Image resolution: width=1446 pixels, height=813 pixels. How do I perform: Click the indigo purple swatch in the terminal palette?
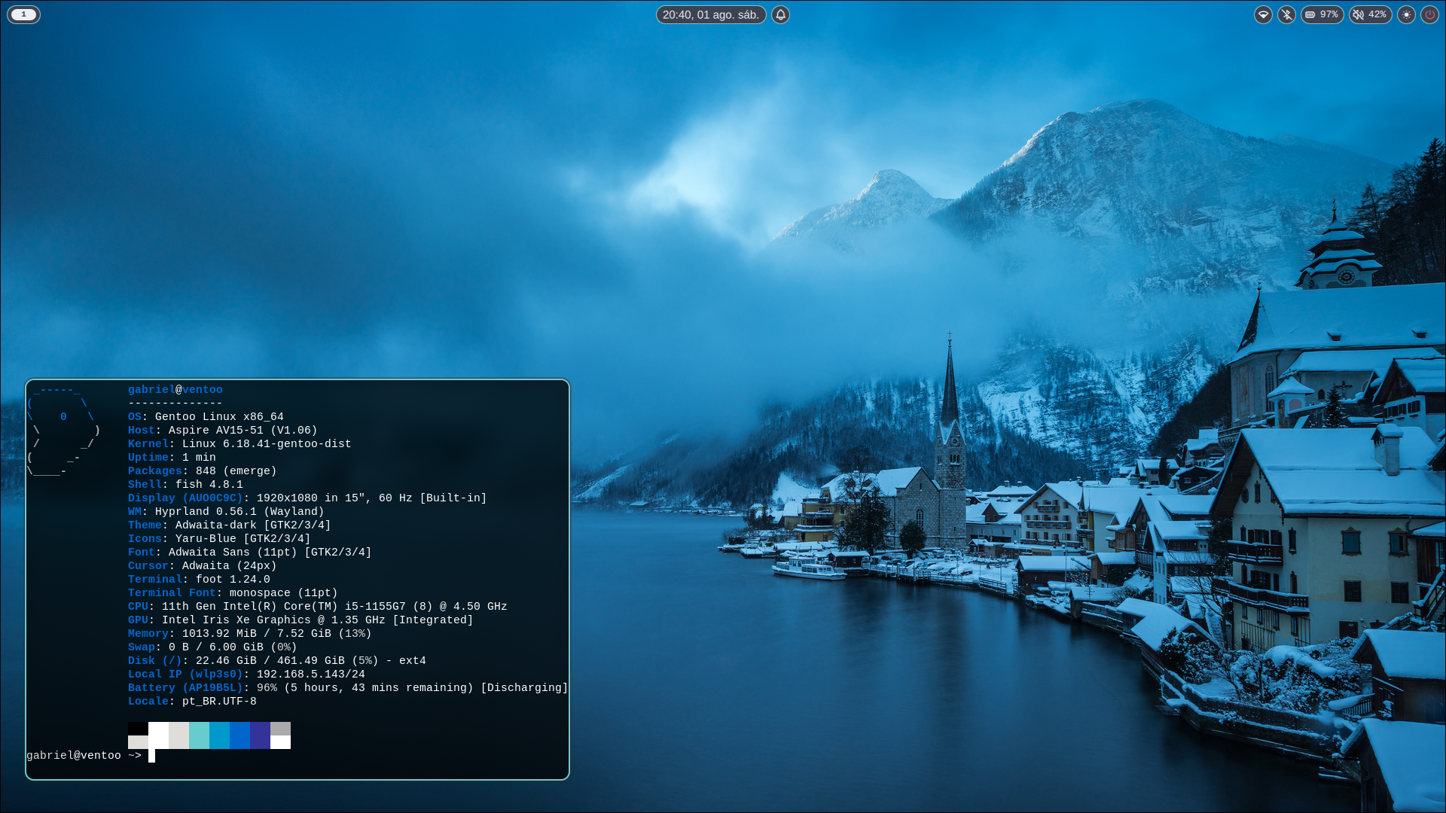pyautogui.click(x=260, y=735)
